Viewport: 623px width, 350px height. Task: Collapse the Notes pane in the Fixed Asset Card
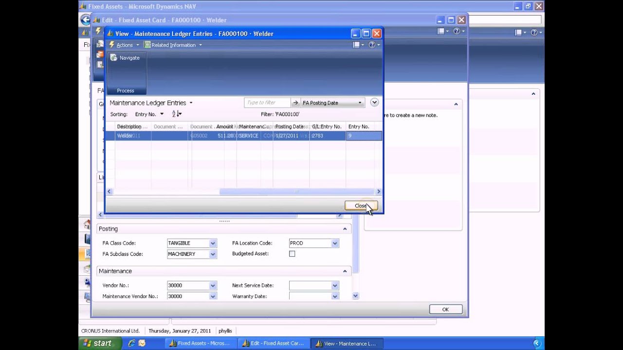[456, 105]
